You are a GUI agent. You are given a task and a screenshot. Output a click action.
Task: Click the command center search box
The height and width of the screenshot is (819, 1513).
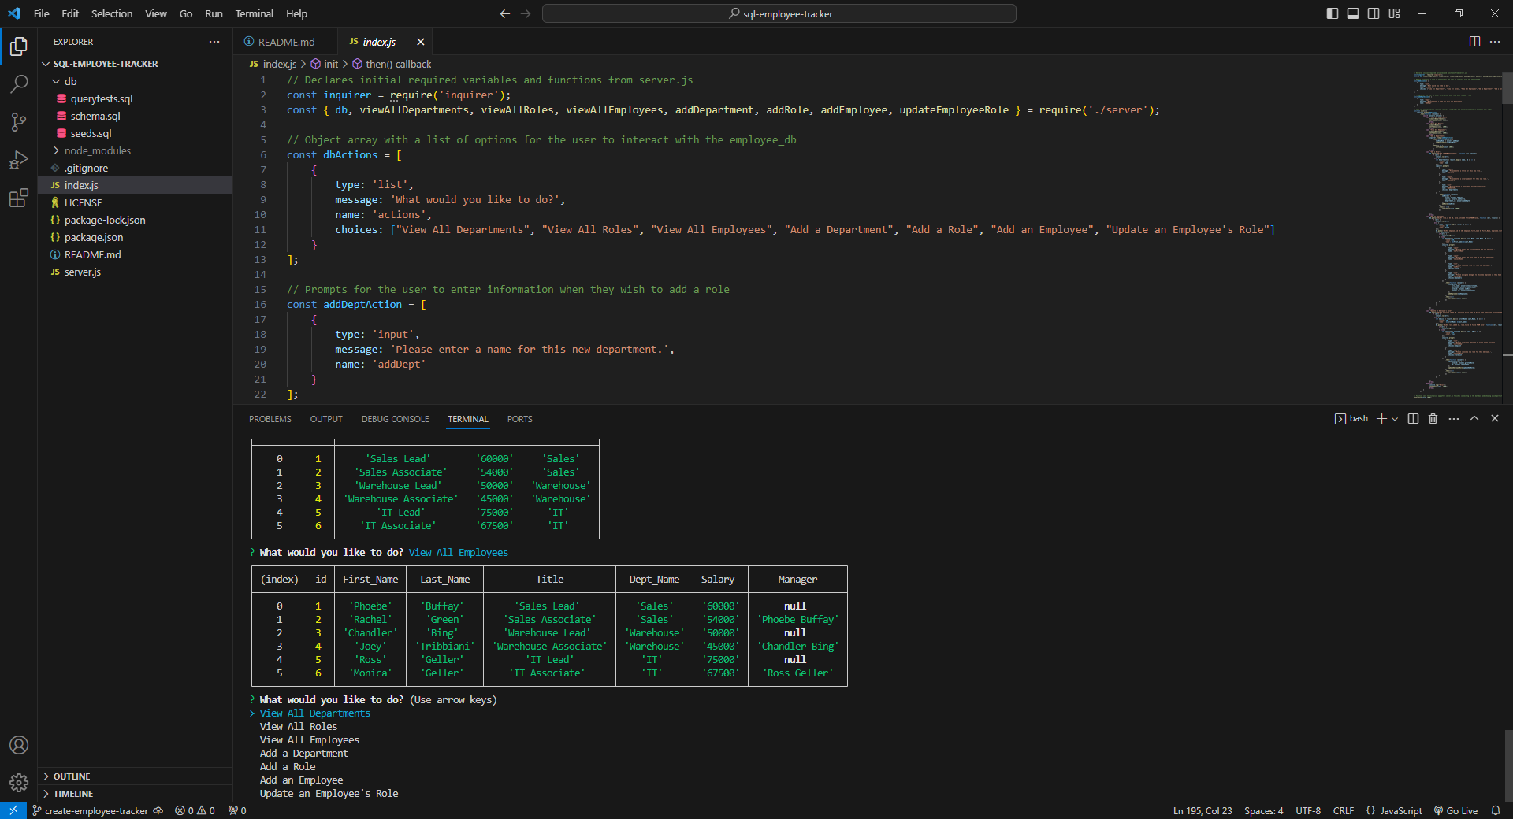pos(779,13)
